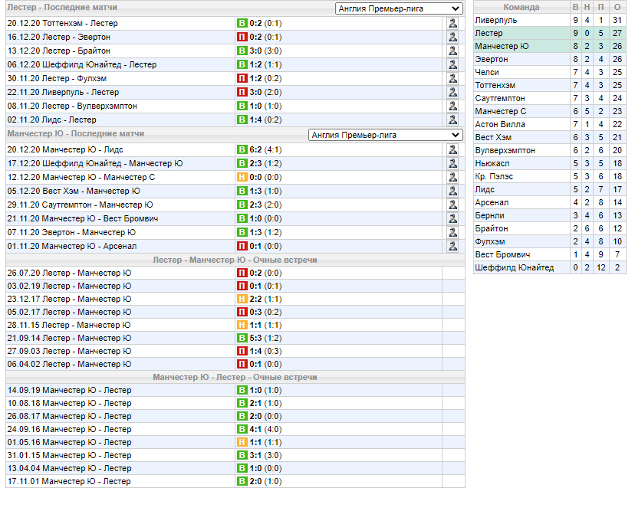Open details icon for Шеффилд Юнайтед - Лестер
Image resolution: width=635 pixels, height=524 pixels.
[x=452, y=64]
